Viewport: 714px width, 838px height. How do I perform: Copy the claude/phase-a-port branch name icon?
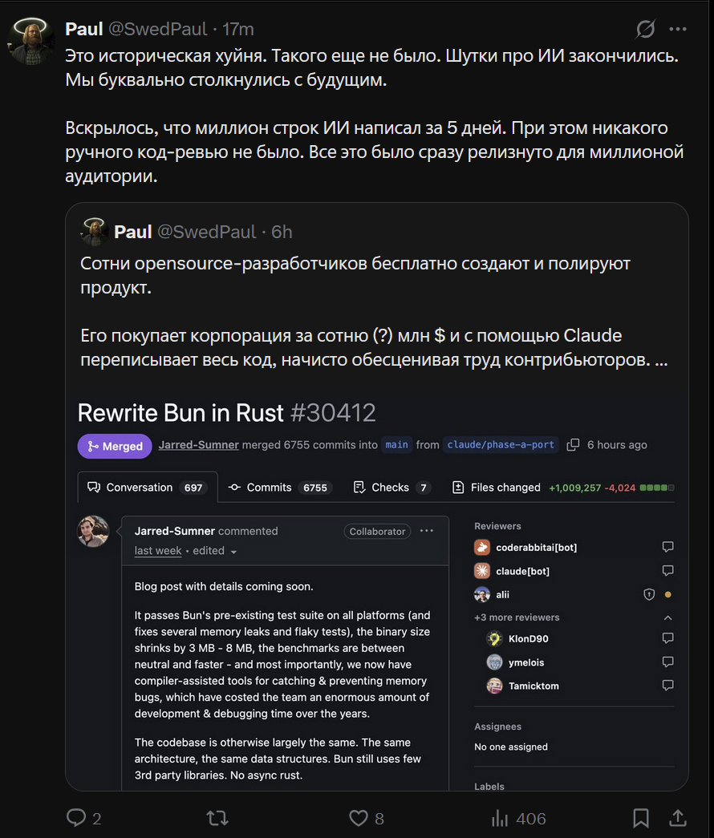[573, 444]
